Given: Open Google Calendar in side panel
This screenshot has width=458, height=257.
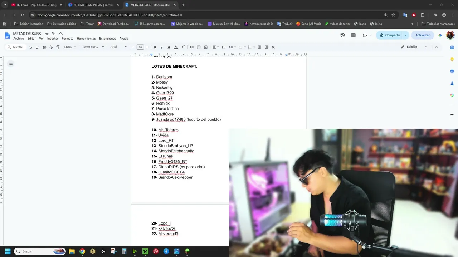Looking at the screenshot, I should [x=452, y=47].
